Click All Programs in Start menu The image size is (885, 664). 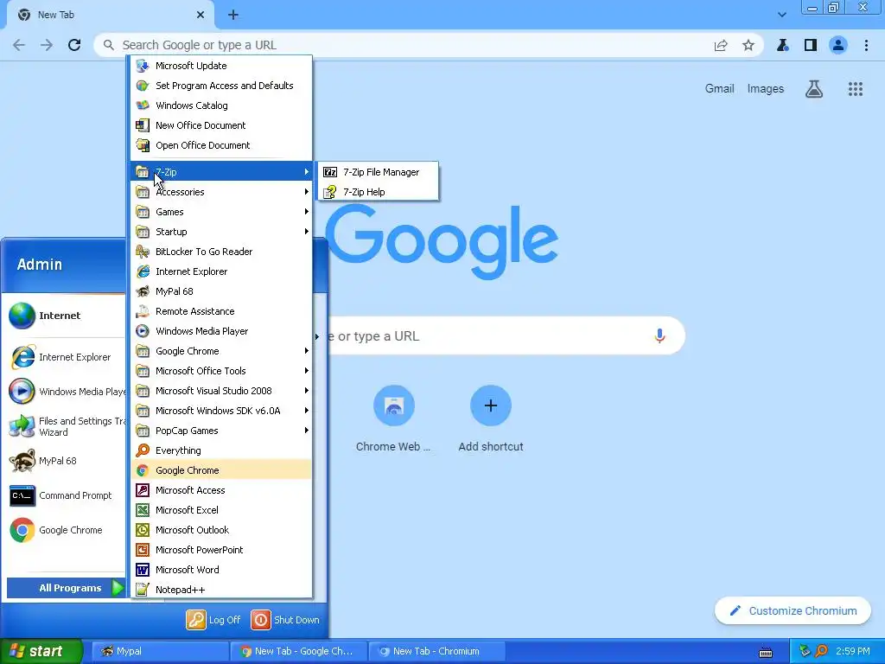coord(66,588)
